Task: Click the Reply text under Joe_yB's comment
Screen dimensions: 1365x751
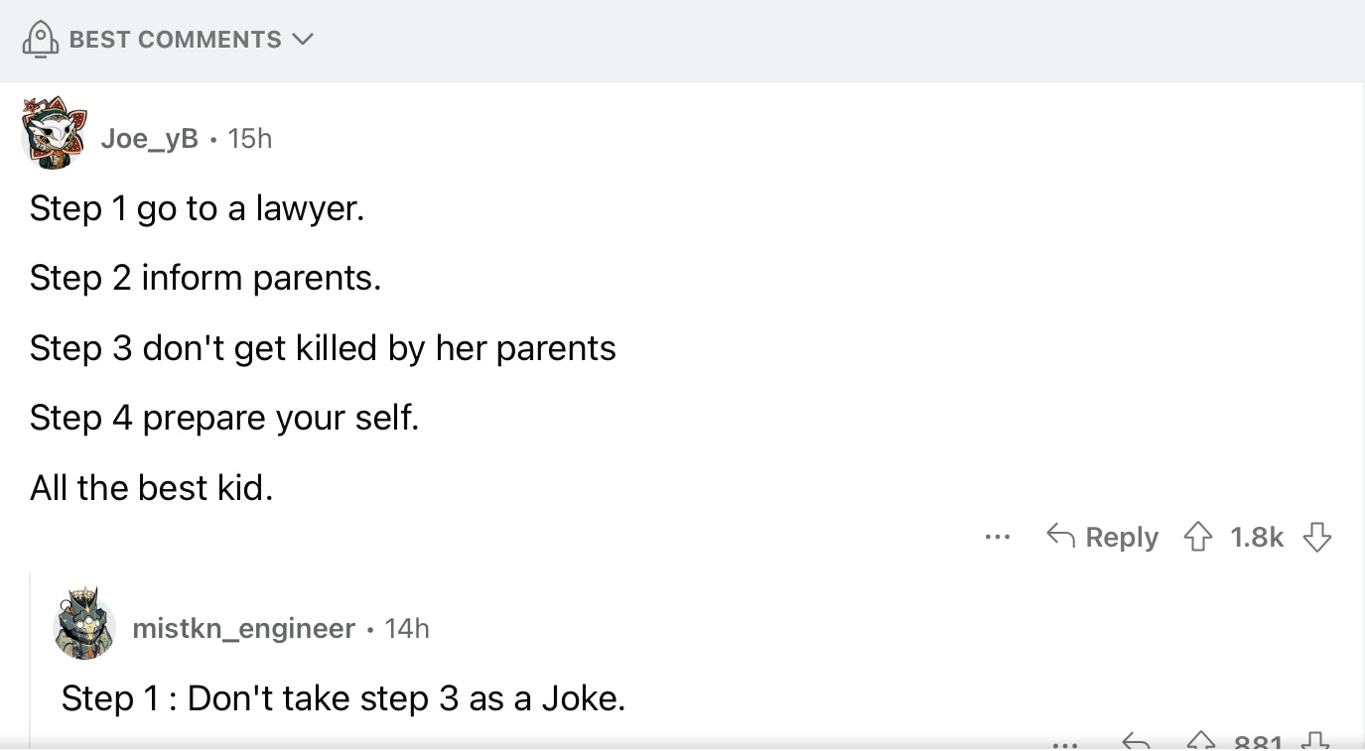Action: (x=1122, y=537)
